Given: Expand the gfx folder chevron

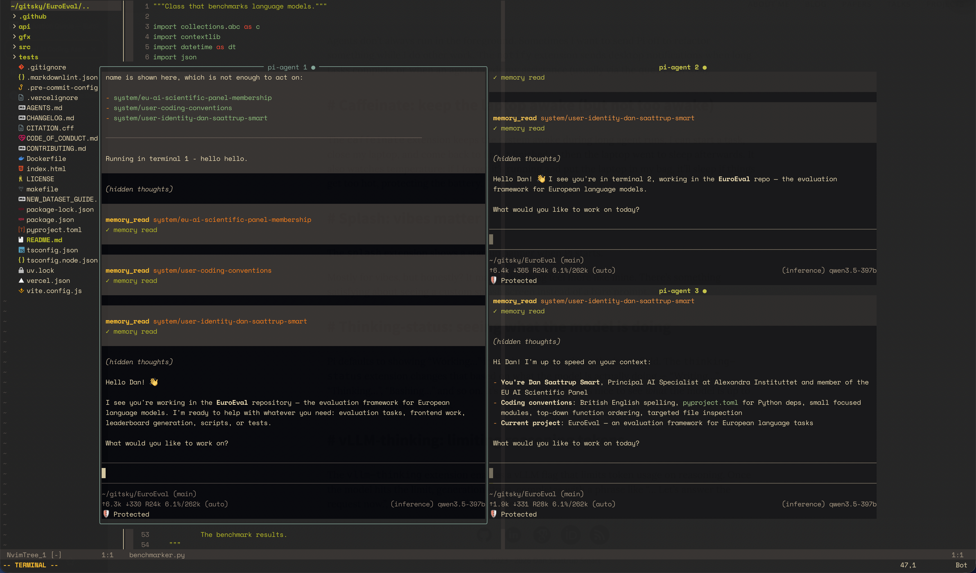Looking at the screenshot, I should (14, 37).
